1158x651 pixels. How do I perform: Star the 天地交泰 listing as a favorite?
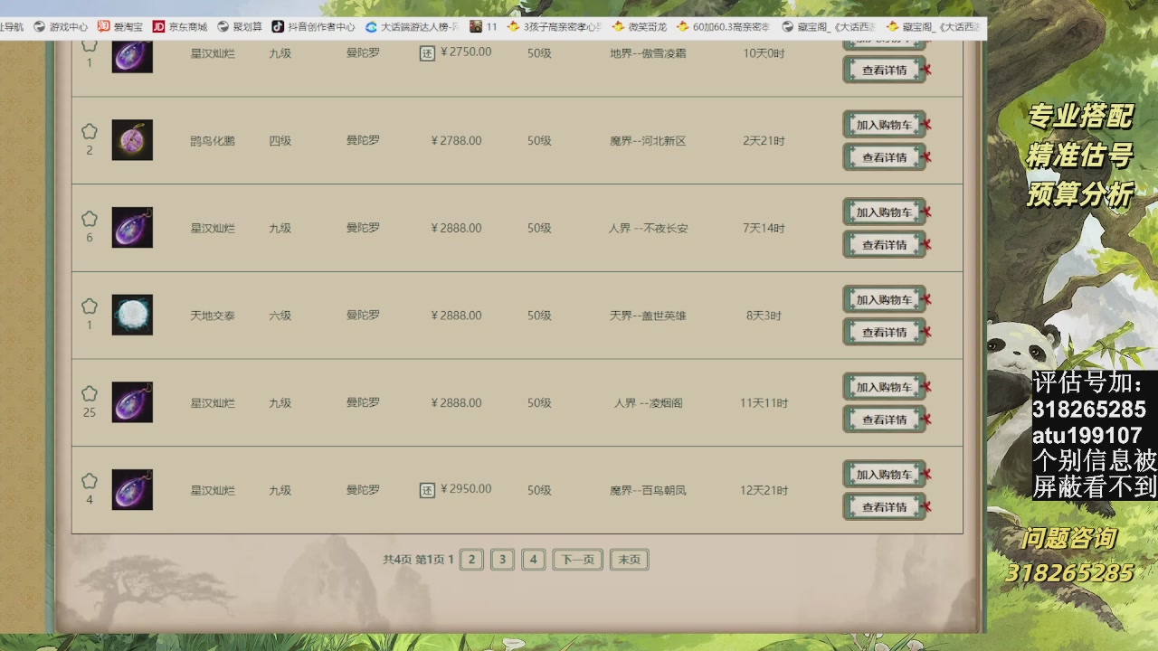coord(90,307)
